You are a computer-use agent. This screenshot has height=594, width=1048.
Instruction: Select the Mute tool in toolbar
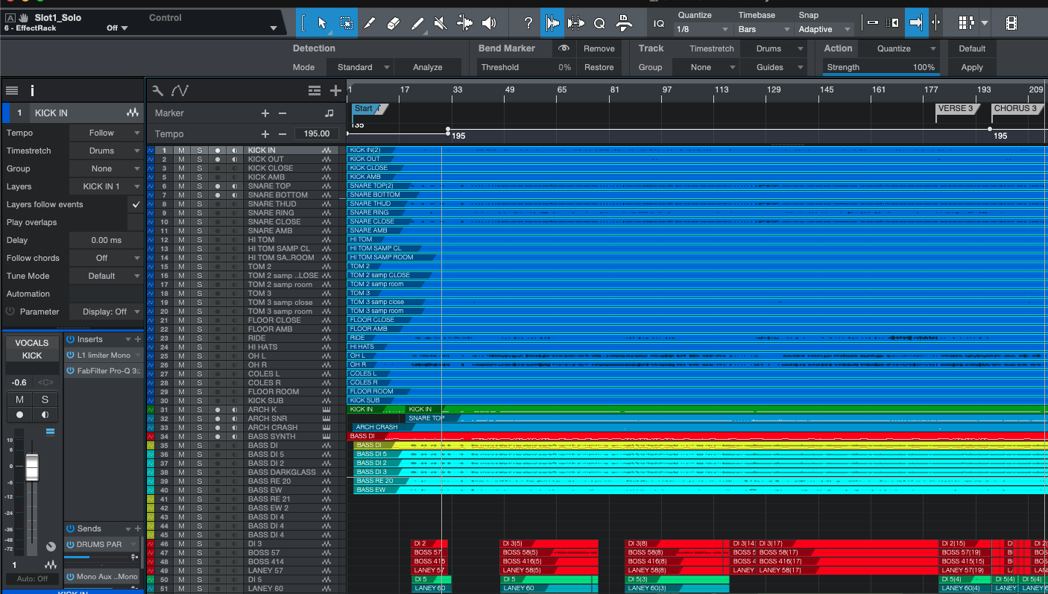(x=441, y=23)
